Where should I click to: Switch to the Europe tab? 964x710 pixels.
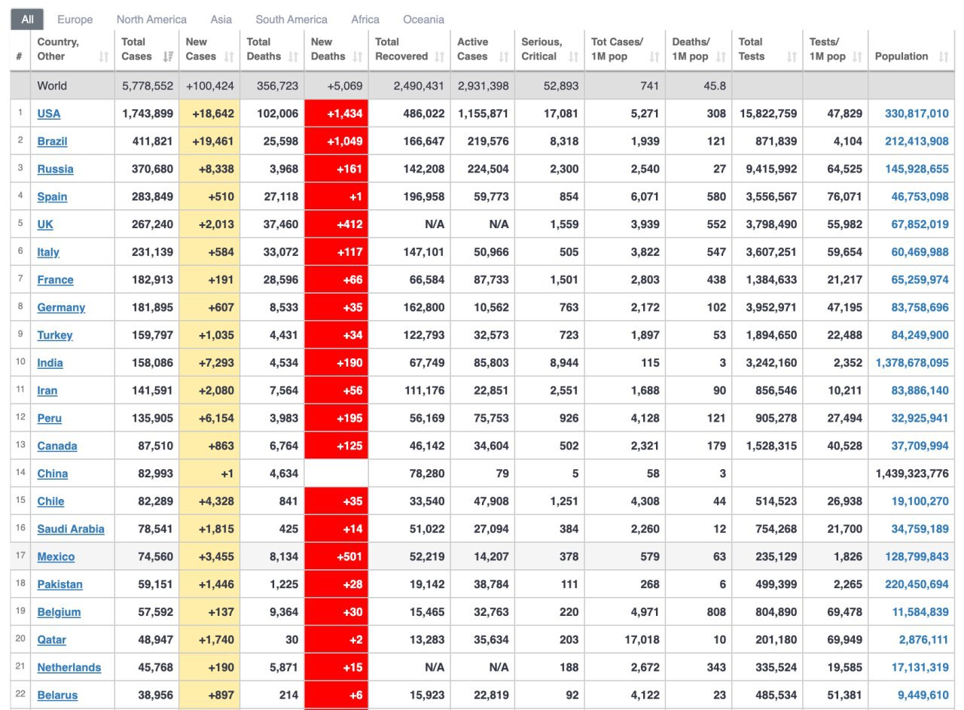pos(75,20)
